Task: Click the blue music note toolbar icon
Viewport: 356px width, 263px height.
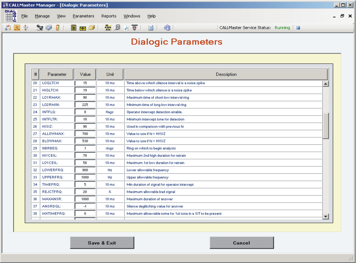Action: click(x=126, y=28)
